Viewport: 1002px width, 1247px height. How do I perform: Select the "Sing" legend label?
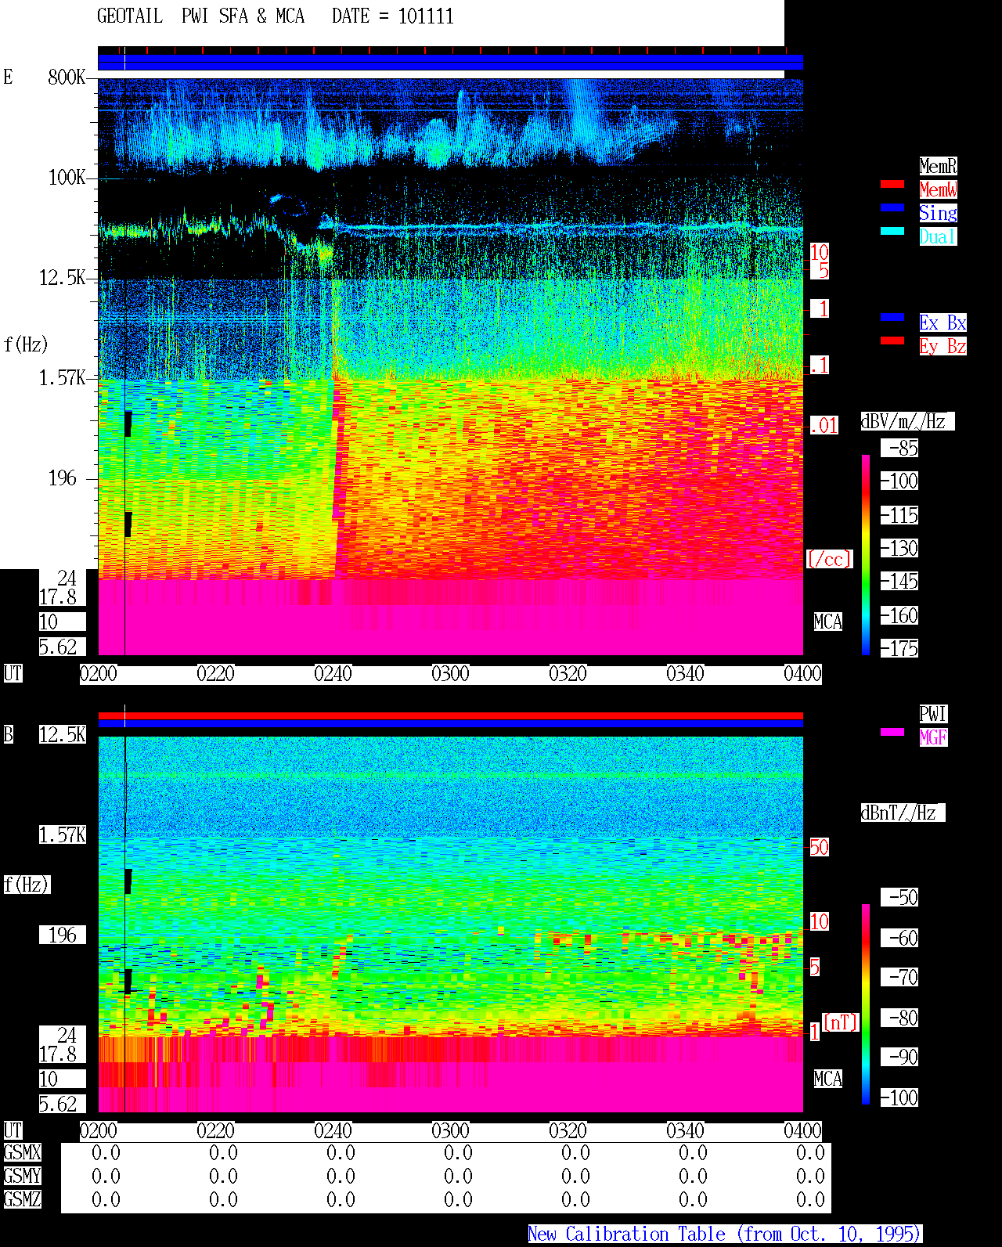(938, 213)
